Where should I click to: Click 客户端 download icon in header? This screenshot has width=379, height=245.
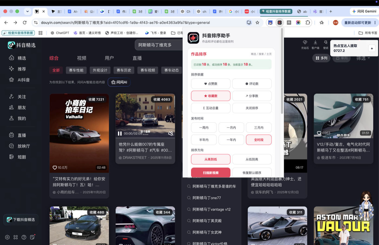(315, 44)
